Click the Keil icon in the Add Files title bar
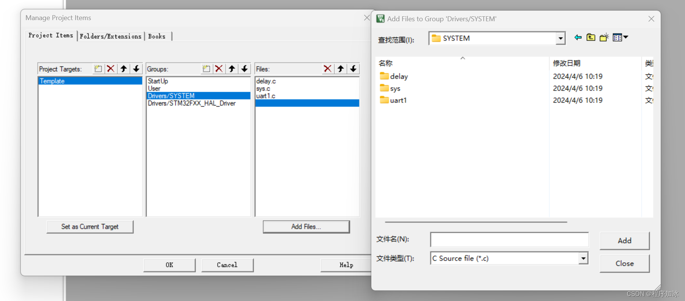This screenshot has width=685, height=301. tap(380, 19)
